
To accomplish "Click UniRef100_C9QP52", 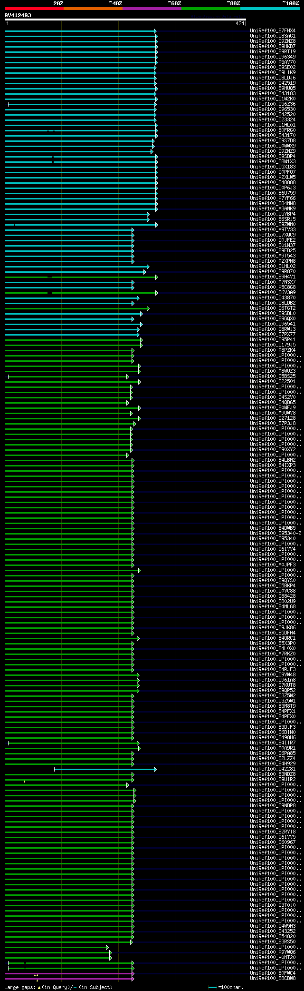I will click(273, 690).
